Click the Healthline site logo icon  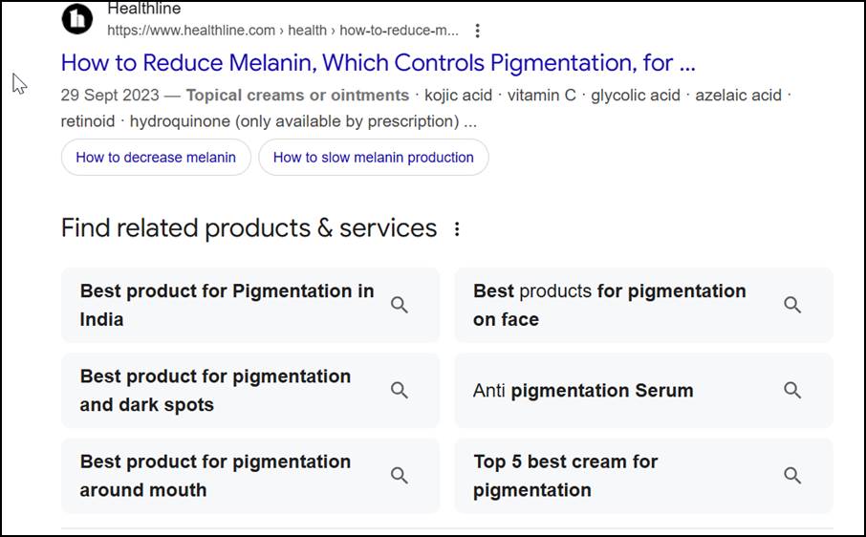77,18
